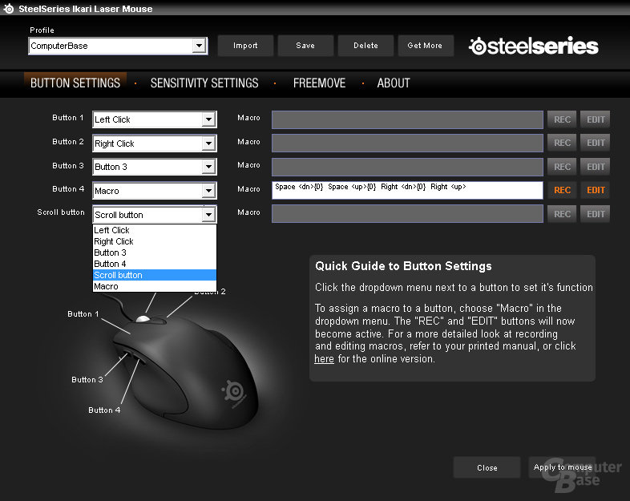630x501 pixels.
Task: Expand the Button 1 function dropdown
Action: [x=208, y=119]
